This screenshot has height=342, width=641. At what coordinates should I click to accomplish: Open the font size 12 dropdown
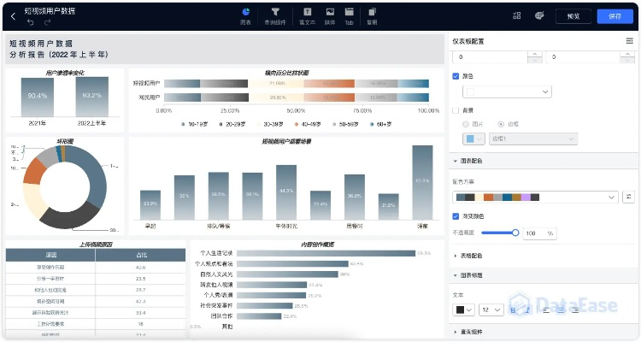point(491,310)
